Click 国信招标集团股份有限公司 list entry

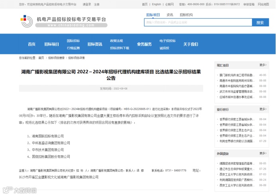[x=51, y=156]
